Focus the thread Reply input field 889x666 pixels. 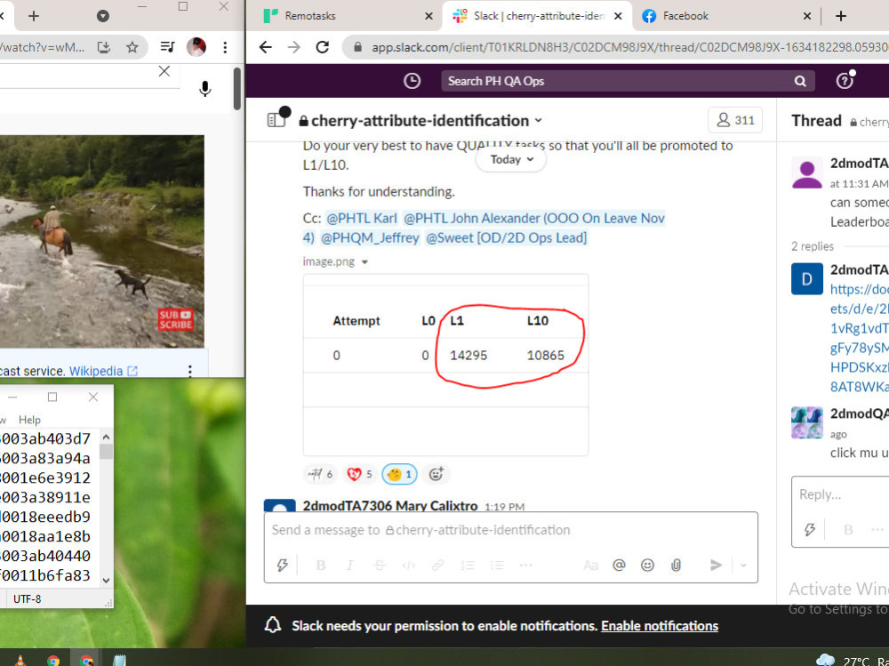(x=842, y=494)
